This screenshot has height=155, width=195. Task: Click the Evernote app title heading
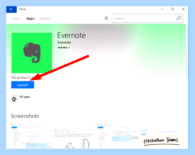coord(71,35)
